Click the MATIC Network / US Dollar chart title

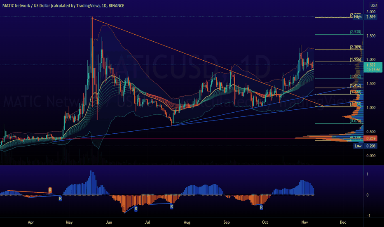point(63,5)
